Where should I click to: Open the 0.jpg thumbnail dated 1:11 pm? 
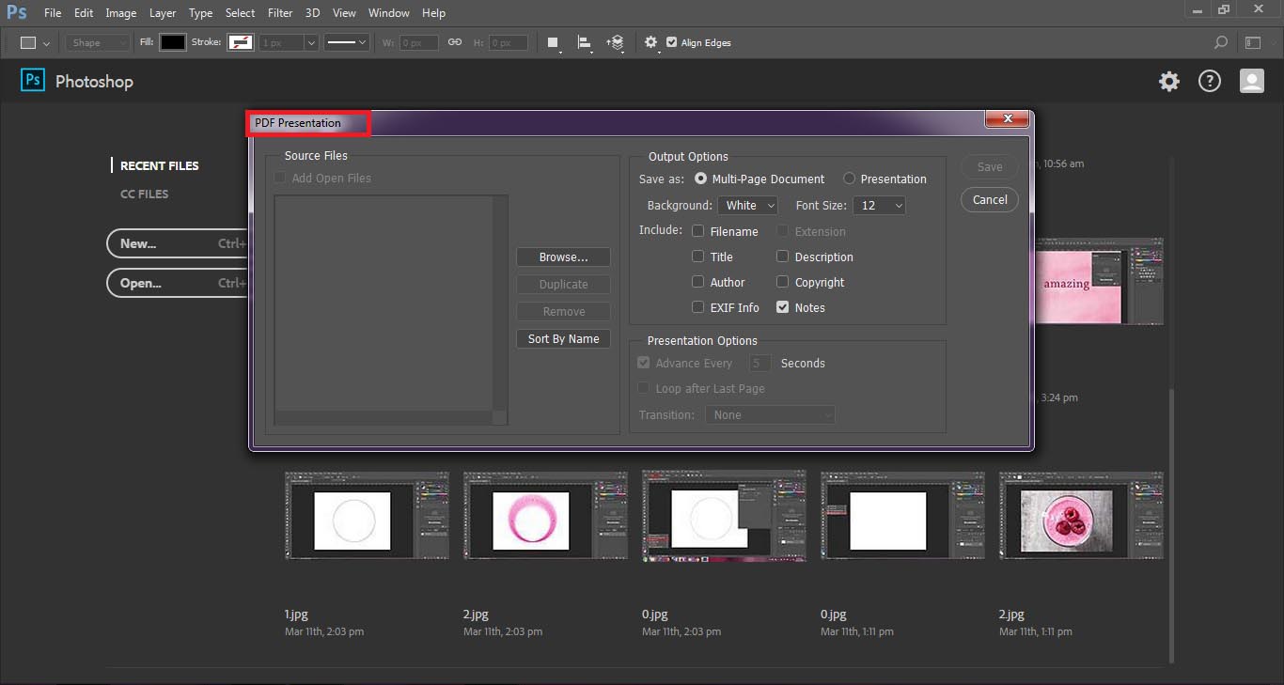pos(902,515)
